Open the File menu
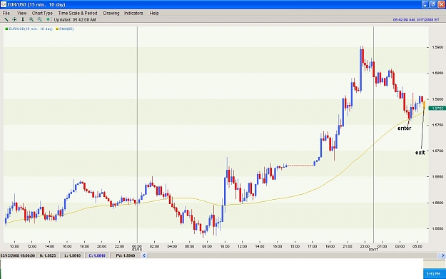The width and height of the screenshot is (446, 279). pos(6,13)
